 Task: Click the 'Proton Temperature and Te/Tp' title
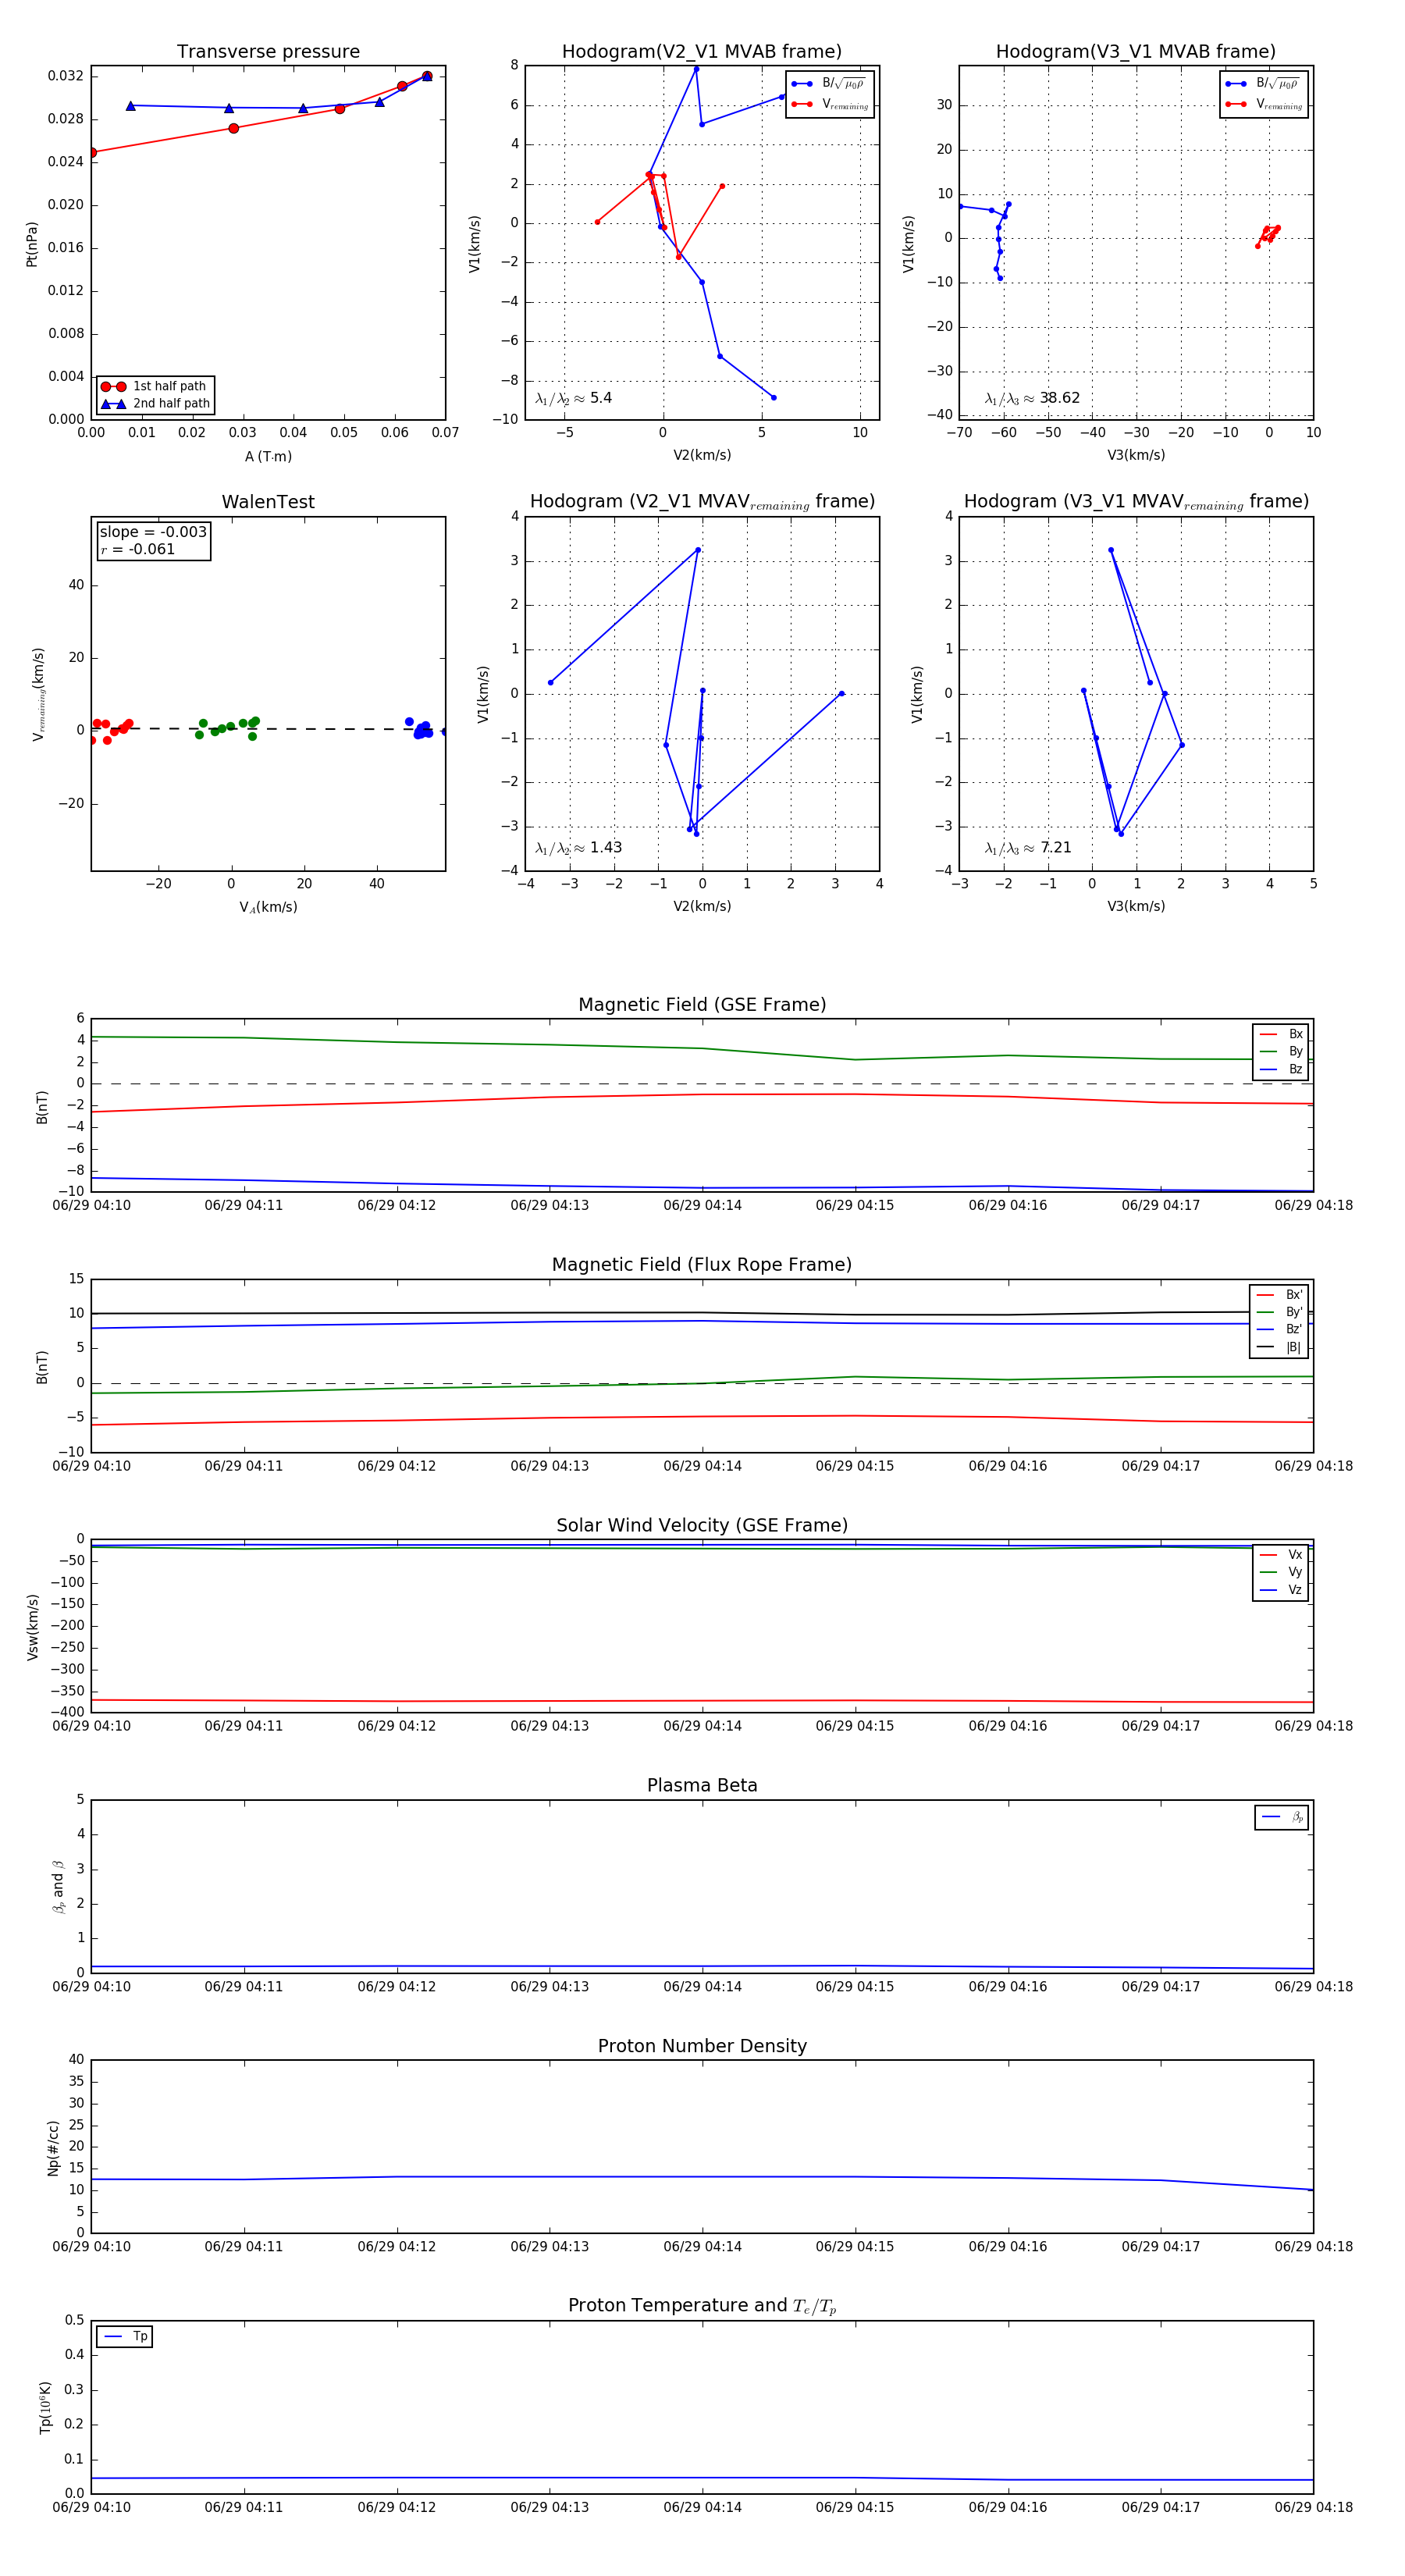[702, 2306]
